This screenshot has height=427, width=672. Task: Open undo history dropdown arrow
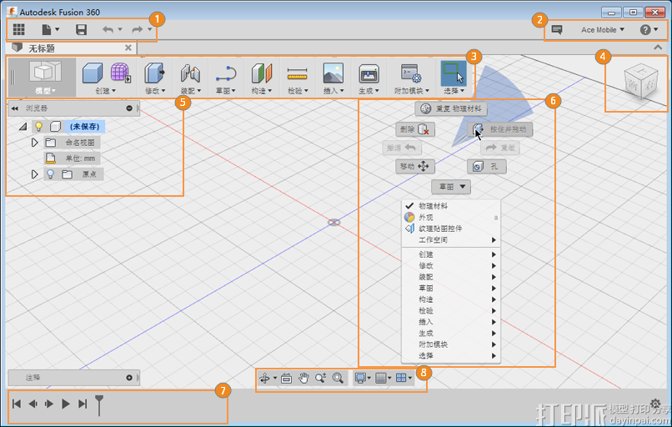click(120, 29)
